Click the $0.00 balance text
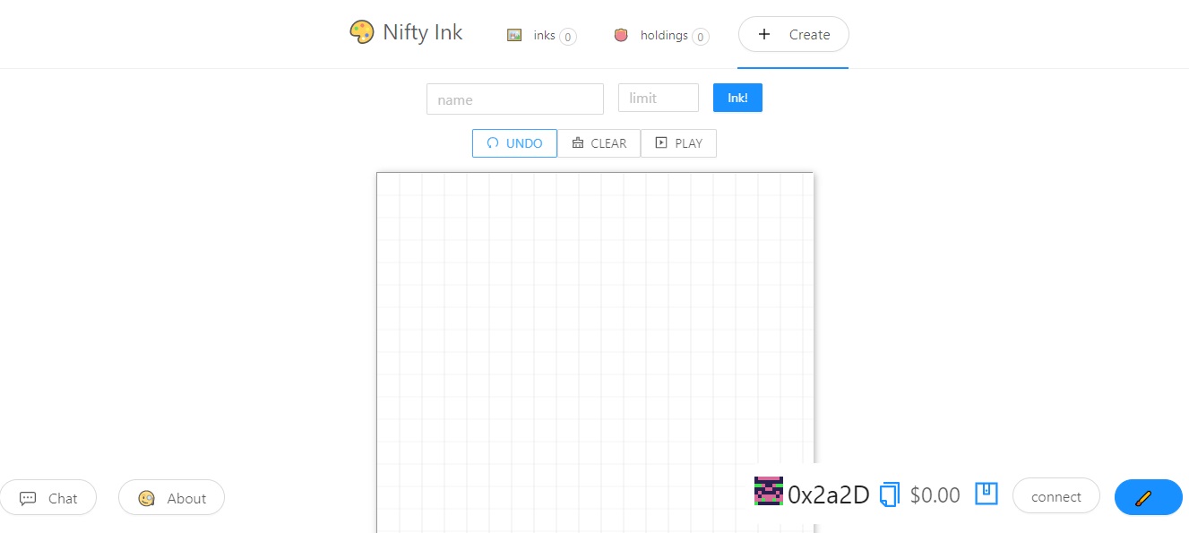 [x=935, y=494]
